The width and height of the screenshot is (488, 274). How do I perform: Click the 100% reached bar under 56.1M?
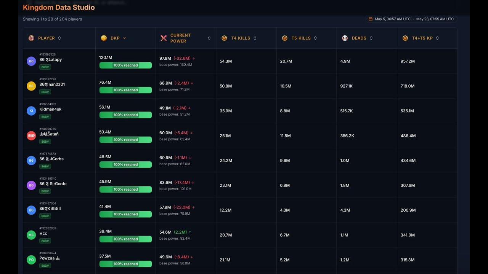[125, 115]
